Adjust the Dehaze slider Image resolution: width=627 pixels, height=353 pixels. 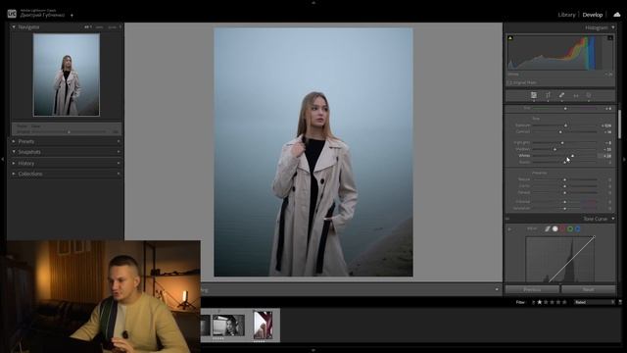pyautogui.click(x=565, y=192)
